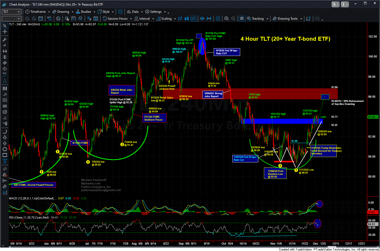Select the crosshair cursor tool
The height and width of the screenshot is (251, 380).
click(x=5, y=32)
